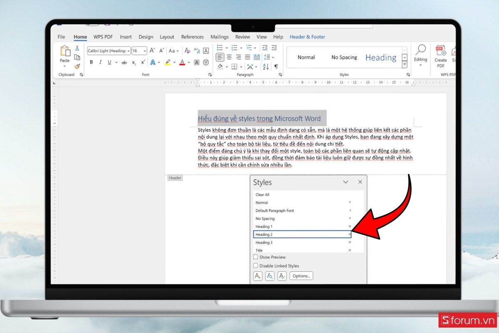
Task: Open Manage Styles in Styles pane
Action: pos(282,276)
